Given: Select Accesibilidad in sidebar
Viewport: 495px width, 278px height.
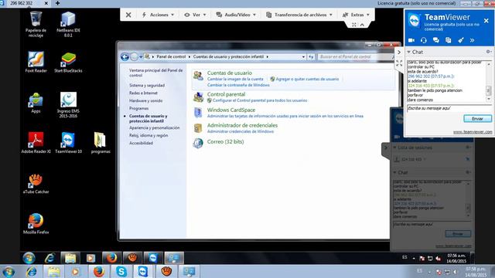Looking at the screenshot, I should tap(141, 143).
